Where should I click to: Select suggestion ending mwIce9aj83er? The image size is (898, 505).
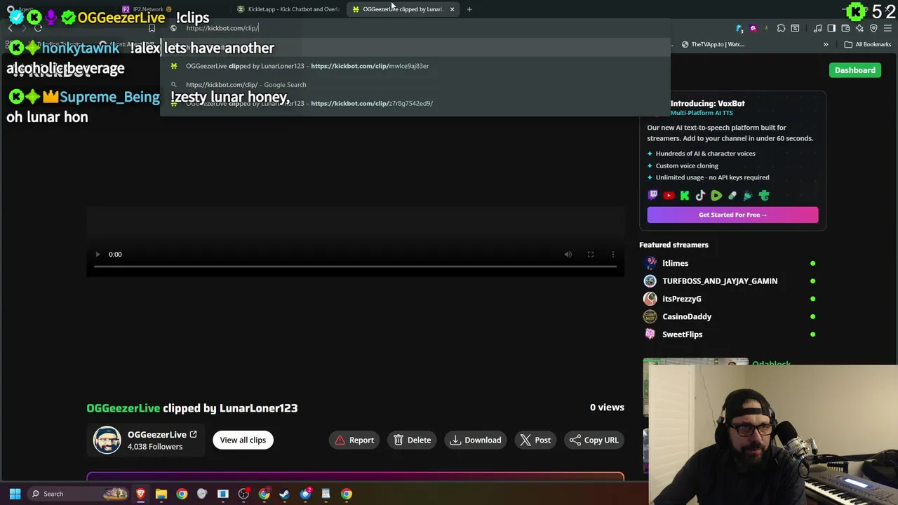click(415, 66)
